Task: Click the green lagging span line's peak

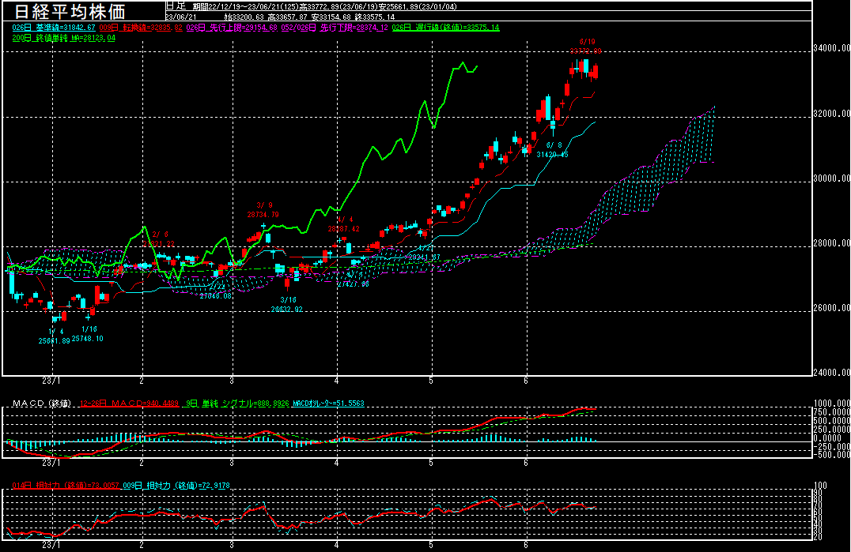Action: pyautogui.click(x=463, y=63)
